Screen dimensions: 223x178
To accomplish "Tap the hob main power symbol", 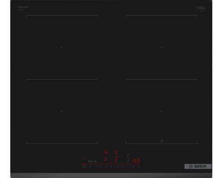I will (x=84, y=166).
